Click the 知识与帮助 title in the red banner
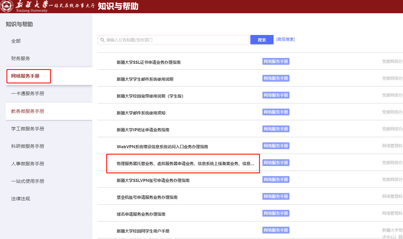Image resolution: width=403 pixels, height=239 pixels. pos(118,6)
